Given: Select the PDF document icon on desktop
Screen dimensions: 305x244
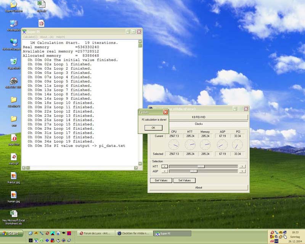Looking at the screenshot, I should click(41, 23).
